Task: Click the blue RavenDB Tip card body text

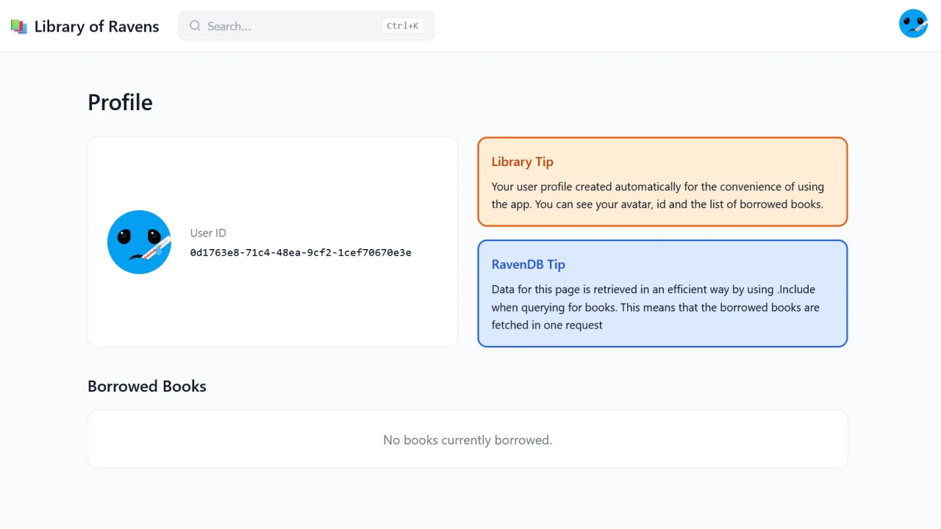Action: 655,307
